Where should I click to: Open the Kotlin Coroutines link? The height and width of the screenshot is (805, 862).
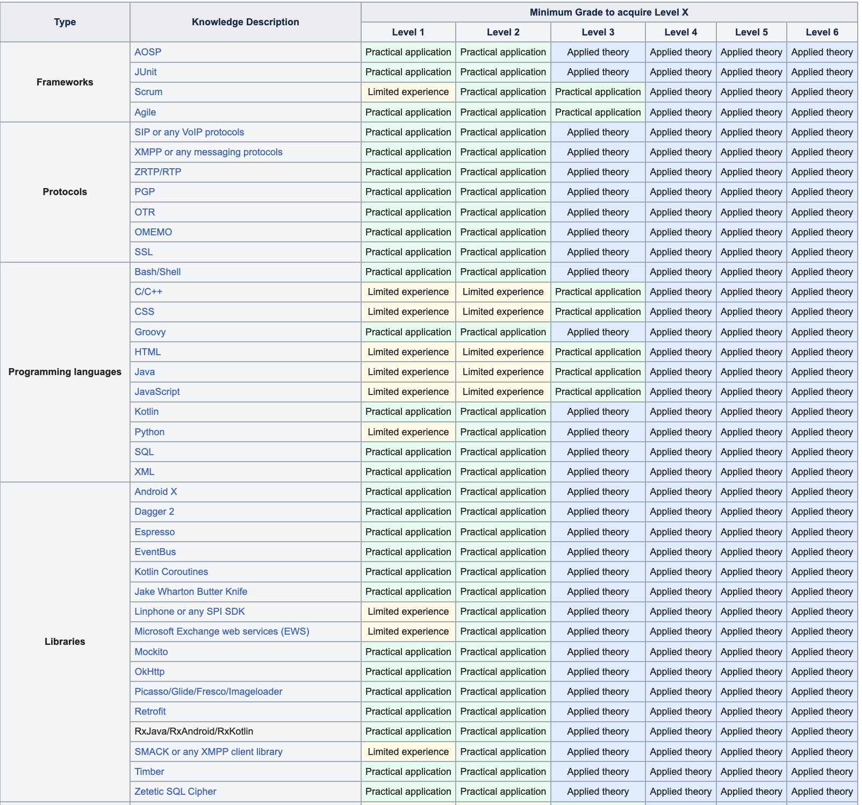(171, 572)
